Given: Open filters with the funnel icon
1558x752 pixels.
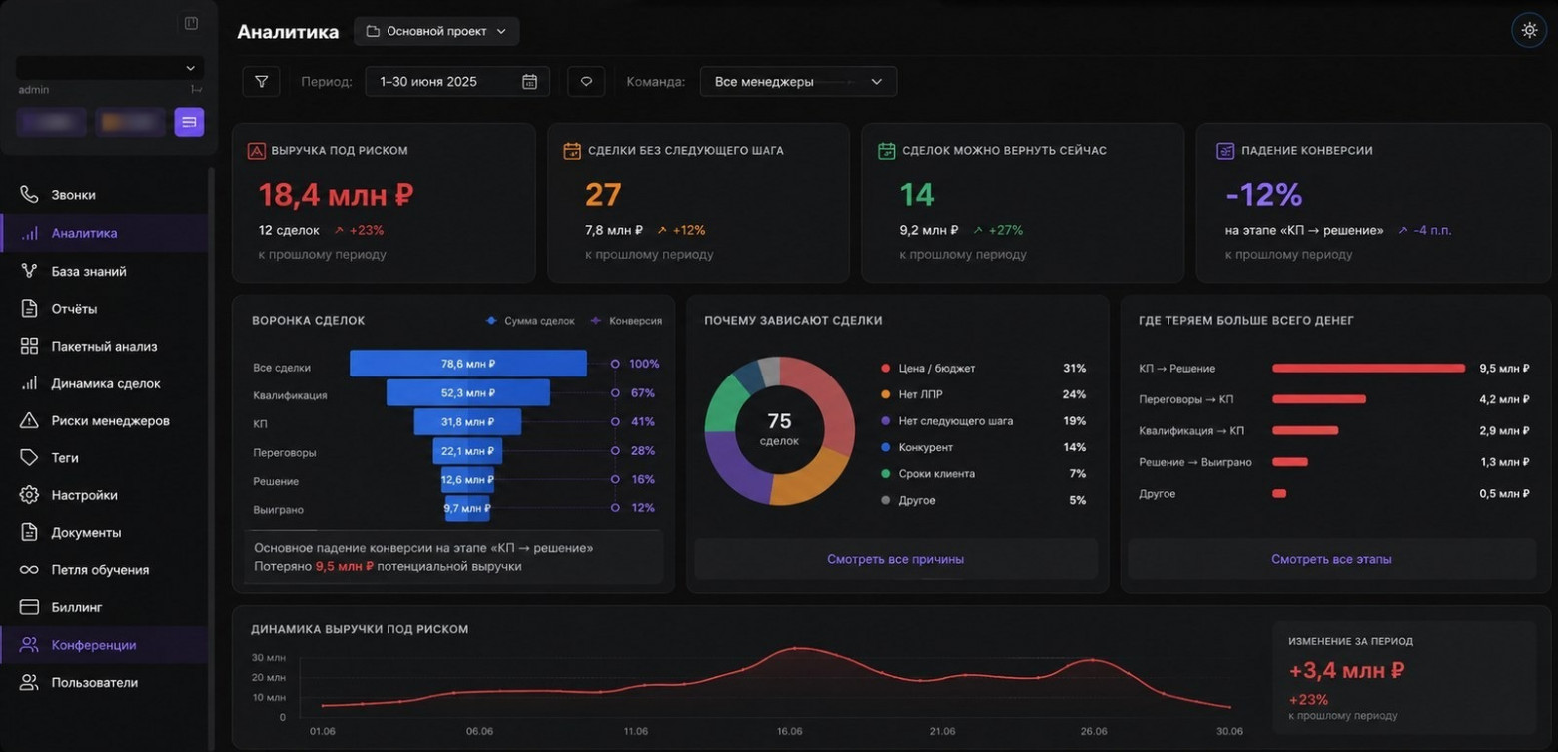Looking at the screenshot, I should [x=261, y=81].
